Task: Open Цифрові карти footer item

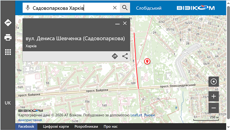Action: (56, 127)
